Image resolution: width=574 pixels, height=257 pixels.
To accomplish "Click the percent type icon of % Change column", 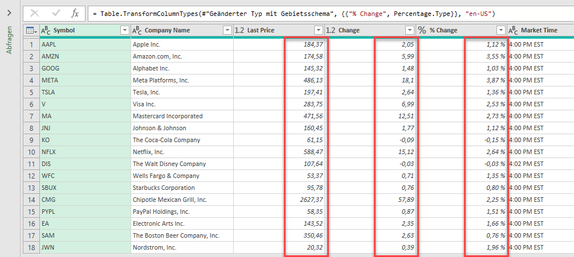I will click(422, 31).
